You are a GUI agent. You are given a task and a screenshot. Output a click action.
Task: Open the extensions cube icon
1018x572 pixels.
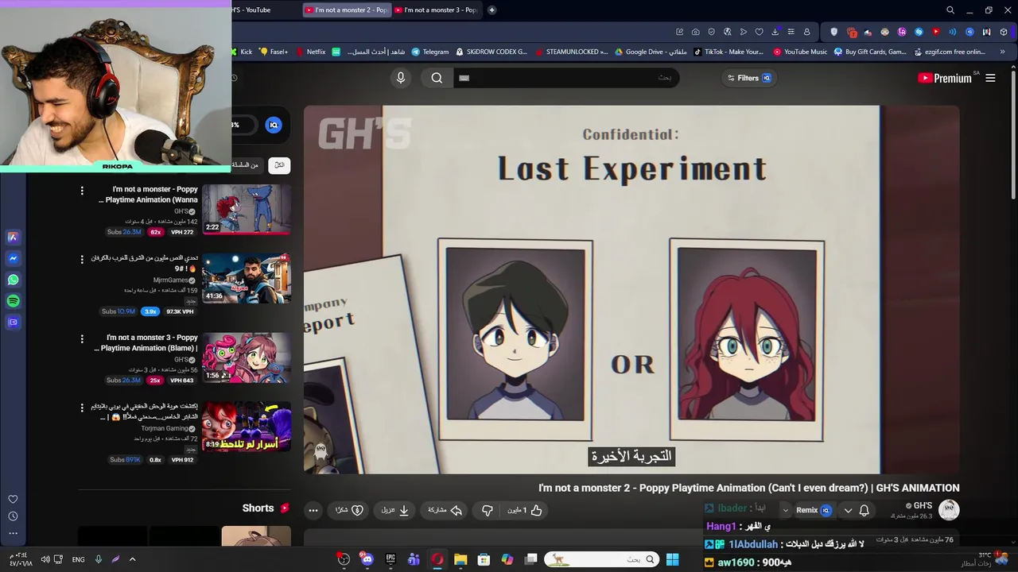click(x=1004, y=32)
